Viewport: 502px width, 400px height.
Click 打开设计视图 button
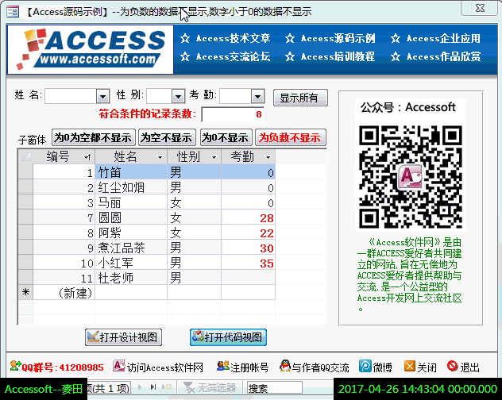point(124,337)
